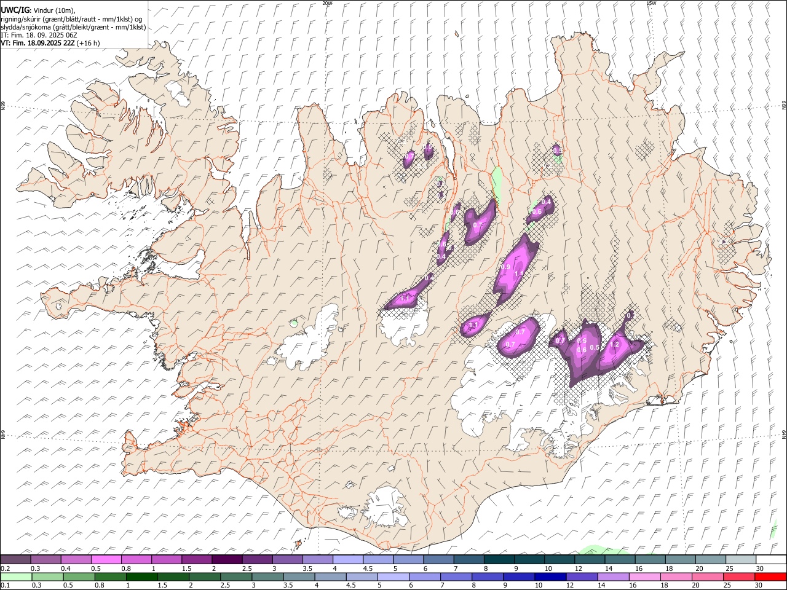Screen dimensions: 787x590
Task: Click the 'rigning/skúrir' legend description line
Action: (71, 19)
